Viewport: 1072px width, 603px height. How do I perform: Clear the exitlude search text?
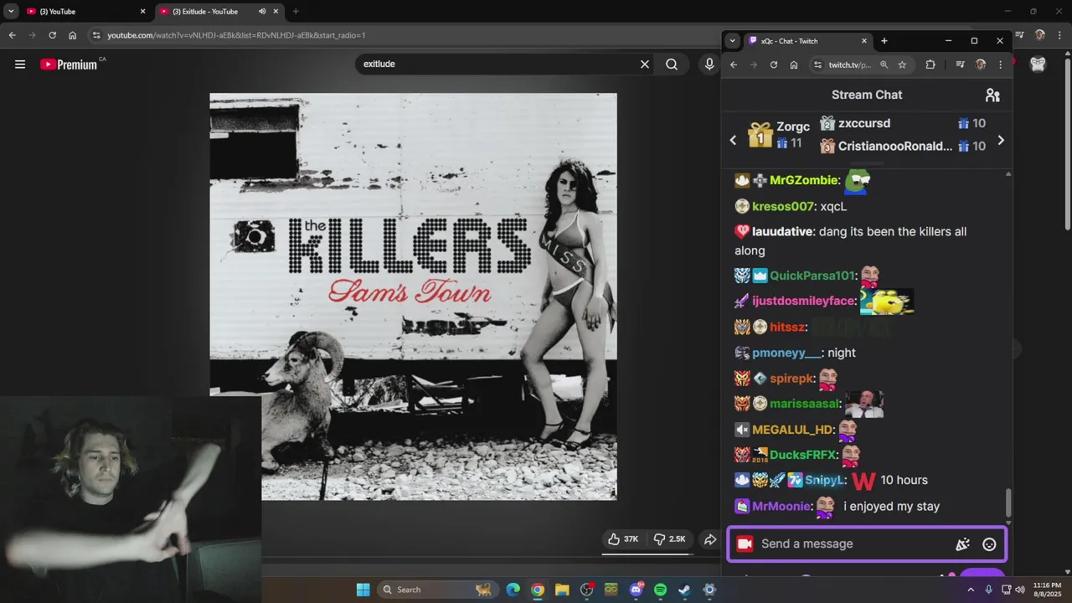tap(645, 64)
